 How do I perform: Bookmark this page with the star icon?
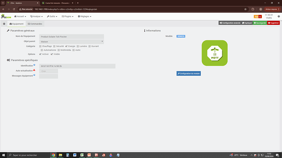pyautogui.click(x=245, y=9)
